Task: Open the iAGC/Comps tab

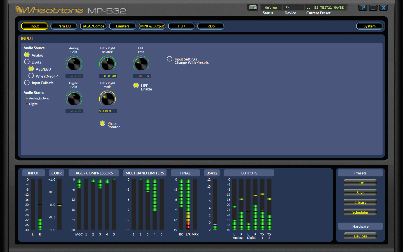Action: pyautogui.click(x=93, y=26)
